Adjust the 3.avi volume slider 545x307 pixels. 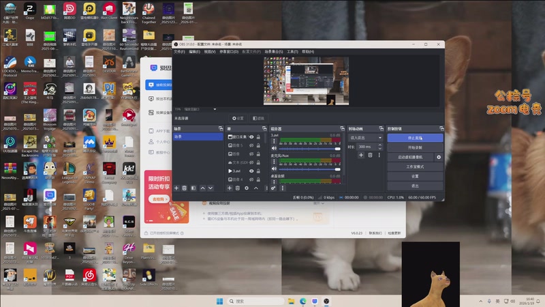[x=310, y=149]
